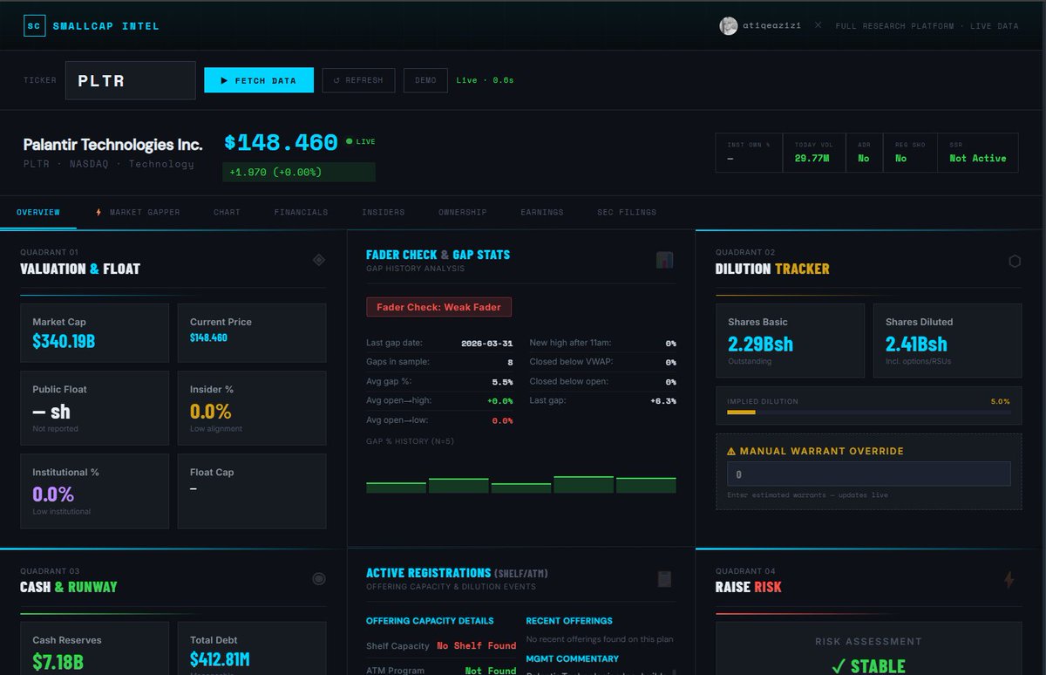Viewport: 1046px width, 675px height.
Task: Open the Earnings tab
Action: coord(542,212)
